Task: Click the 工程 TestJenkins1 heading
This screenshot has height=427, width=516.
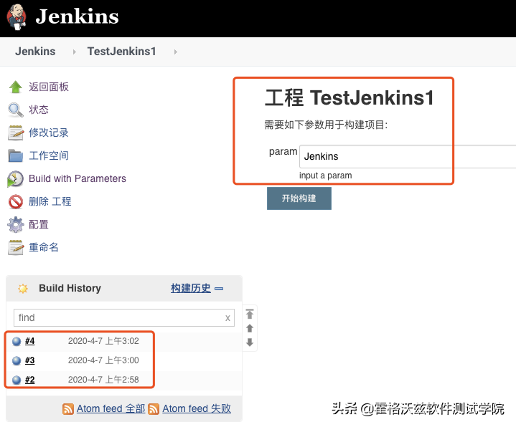Action: (x=350, y=97)
